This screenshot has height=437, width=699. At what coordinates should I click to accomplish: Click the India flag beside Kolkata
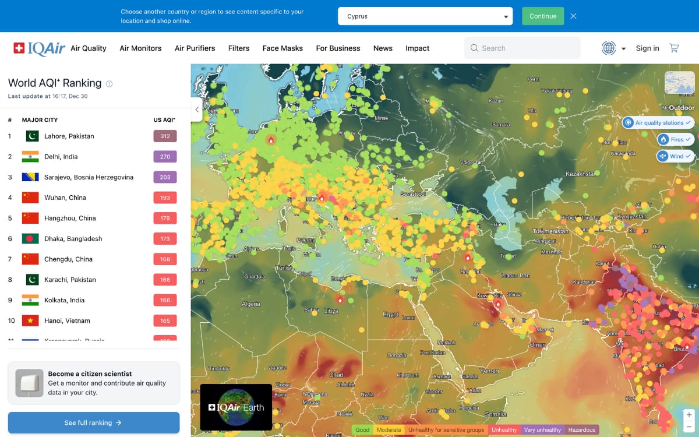pyautogui.click(x=30, y=300)
